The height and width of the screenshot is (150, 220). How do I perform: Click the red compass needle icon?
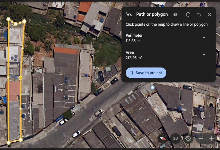point(163,138)
